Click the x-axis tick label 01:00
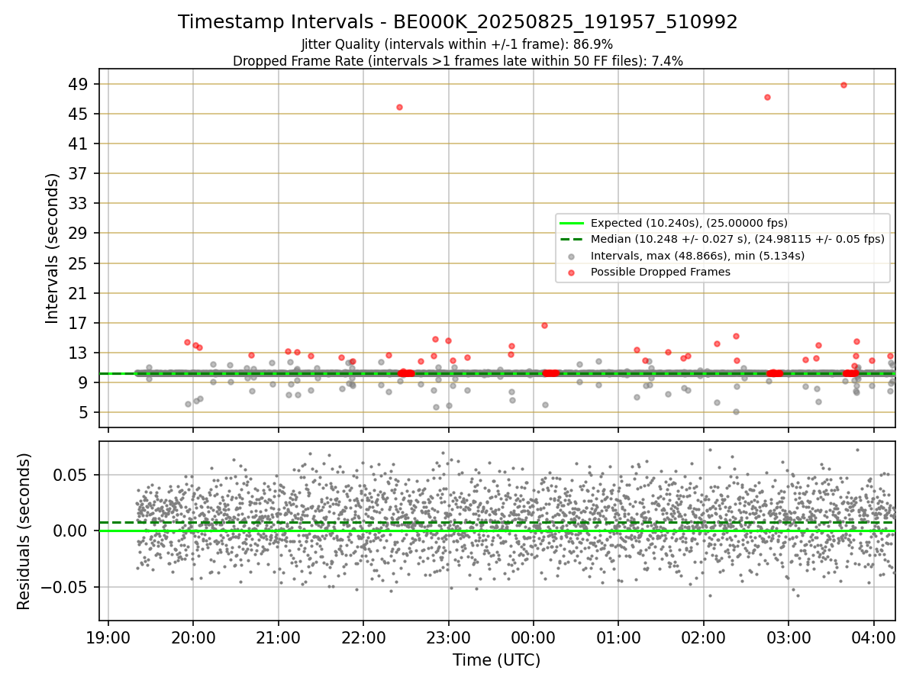This screenshot has height=687, width=916. (618, 637)
